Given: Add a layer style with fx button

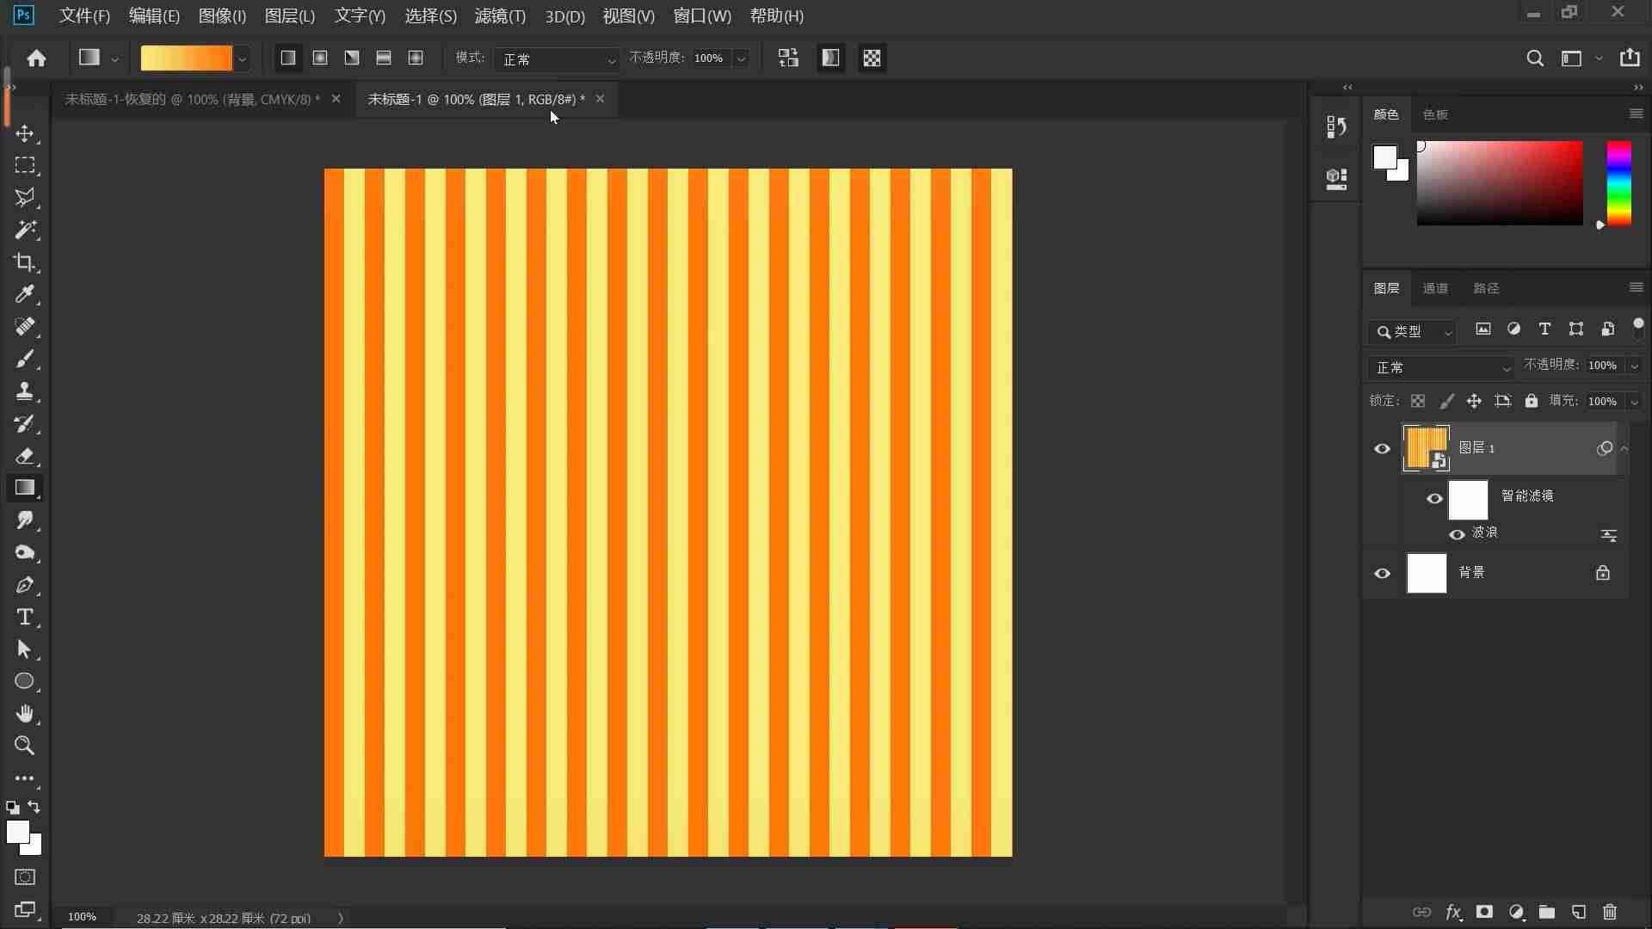Looking at the screenshot, I should point(1453,912).
